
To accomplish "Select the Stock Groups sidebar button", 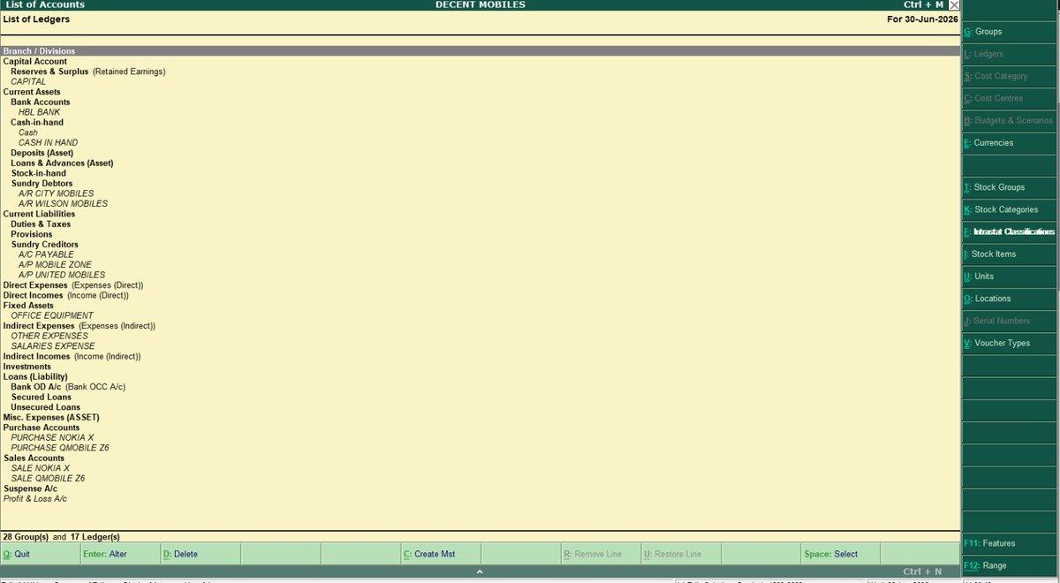I will [x=1011, y=187].
